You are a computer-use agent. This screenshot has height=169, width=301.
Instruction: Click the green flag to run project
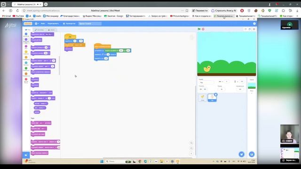(199, 29)
